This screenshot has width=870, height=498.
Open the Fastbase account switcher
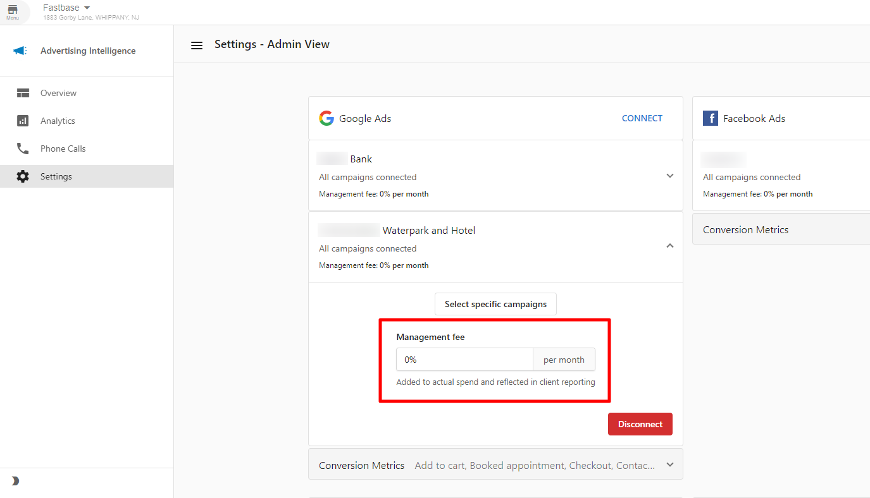point(66,8)
